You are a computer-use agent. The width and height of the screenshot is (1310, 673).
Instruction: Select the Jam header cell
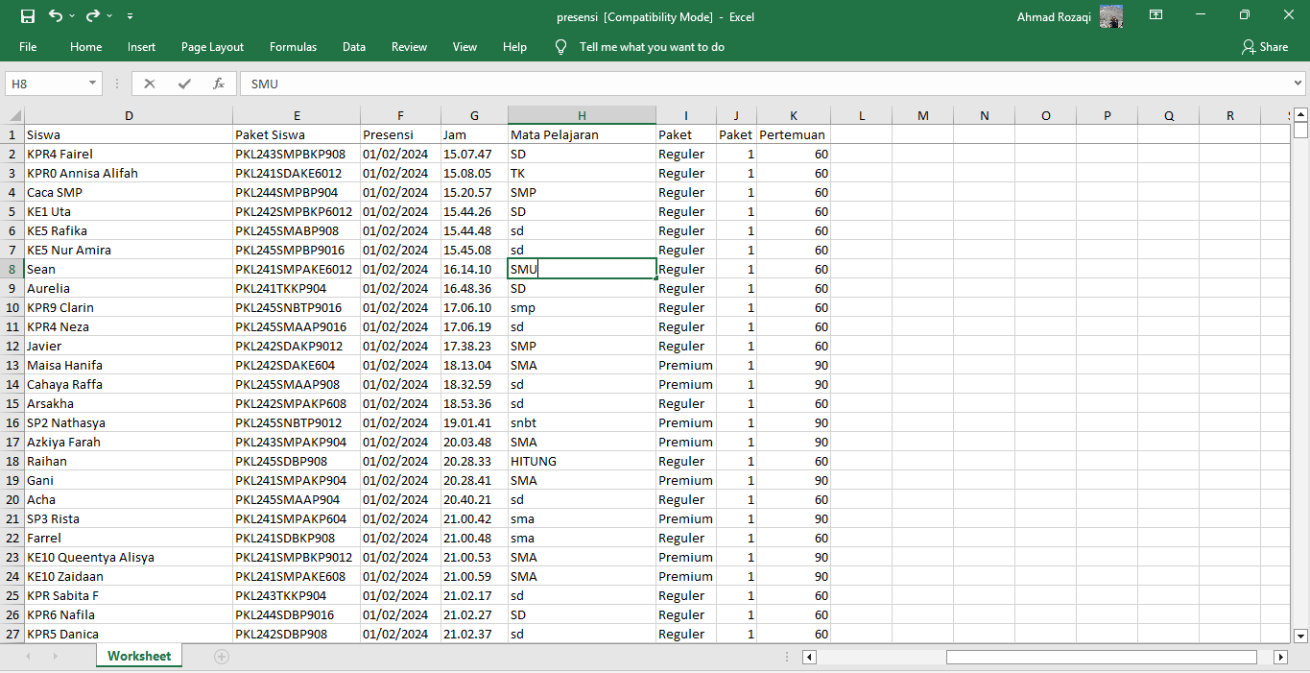tap(474, 134)
